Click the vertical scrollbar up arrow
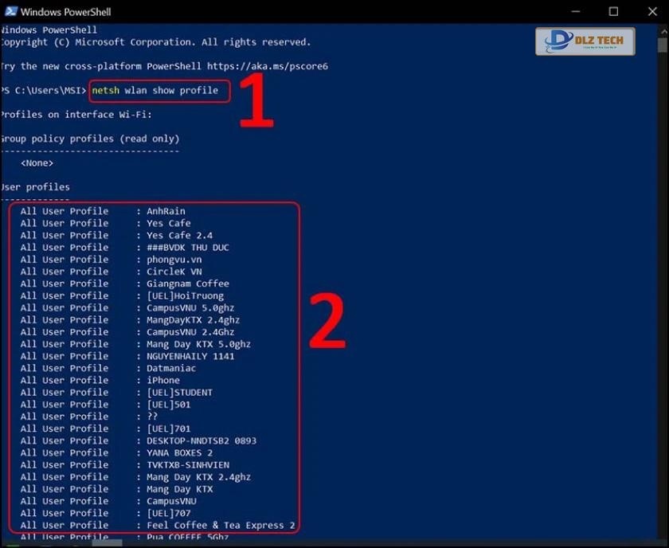 pos(663,30)
